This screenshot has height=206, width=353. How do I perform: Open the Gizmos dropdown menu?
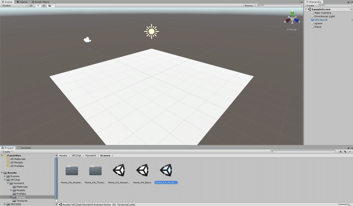[x=249, y=5]
